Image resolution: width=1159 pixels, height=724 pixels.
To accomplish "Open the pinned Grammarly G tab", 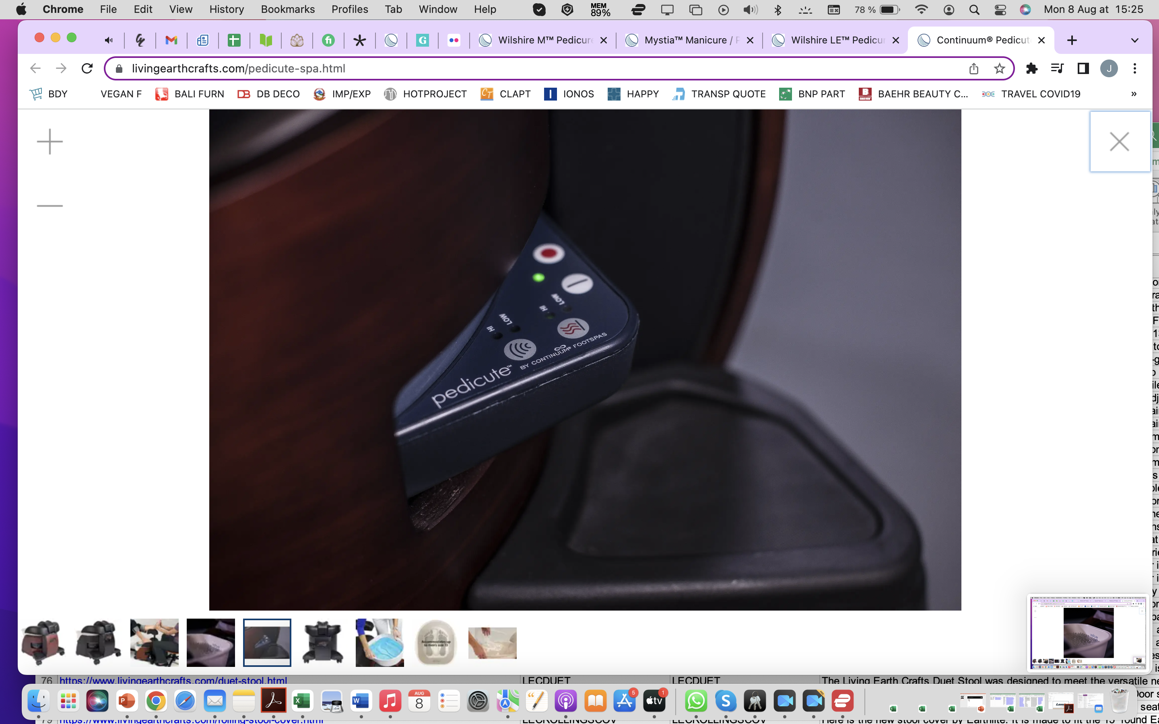I will pos(422,40).
